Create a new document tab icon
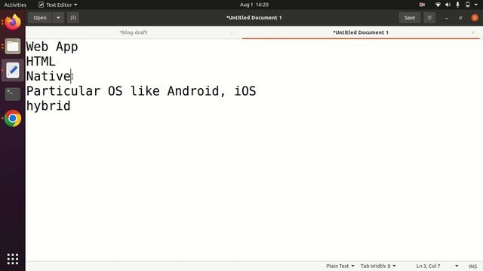483x271 pixels. click(73, 18)
